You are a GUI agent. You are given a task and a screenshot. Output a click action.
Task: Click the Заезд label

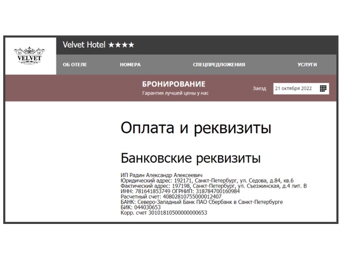pos(259,89)
